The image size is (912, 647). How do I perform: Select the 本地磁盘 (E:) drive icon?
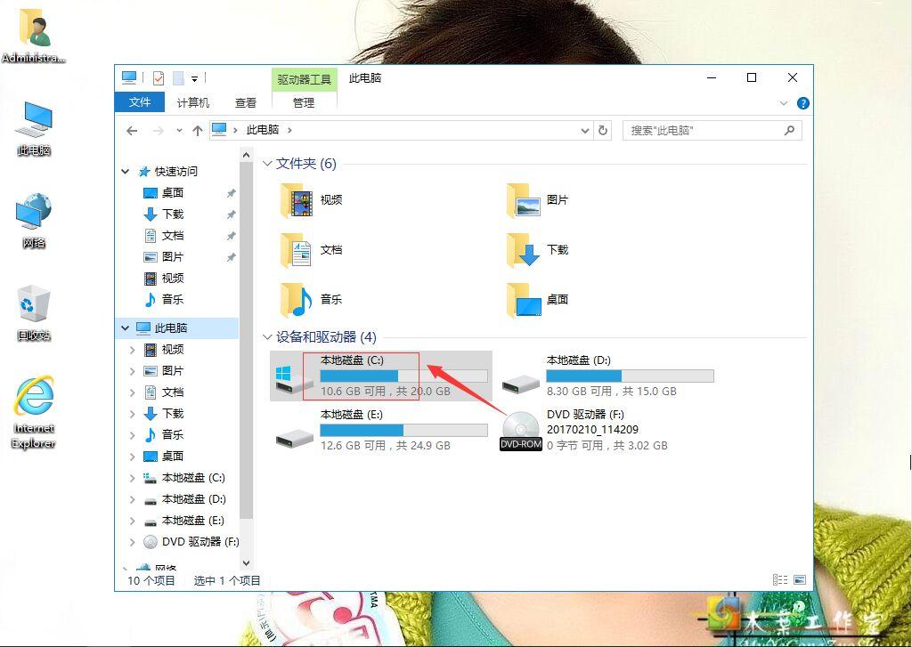294,437
